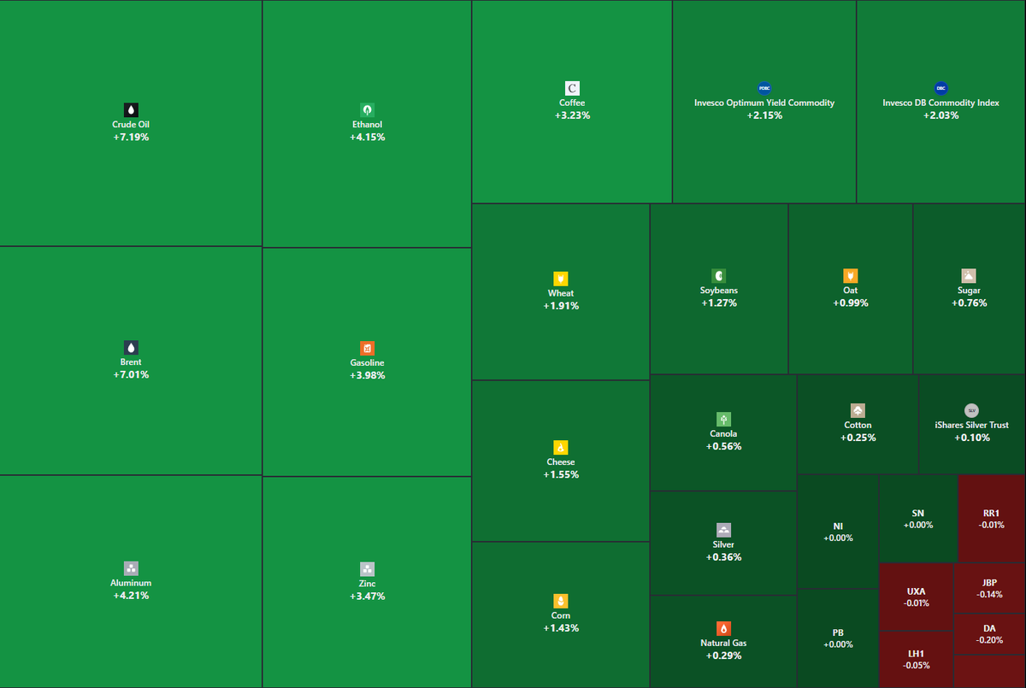This screenshot has width=1026, height=688.
Task: Click the Wheat icon
Action: 561,279
